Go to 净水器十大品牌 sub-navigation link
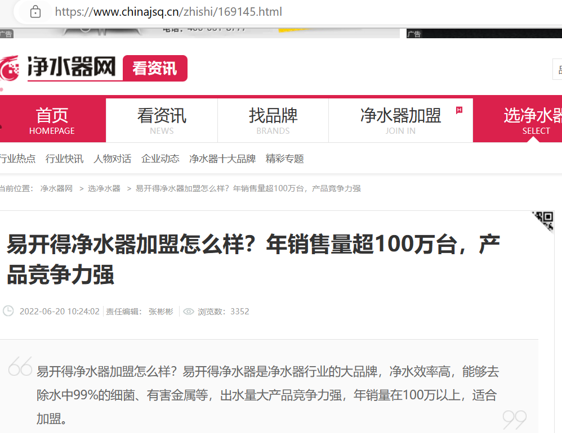 (222, 159)
